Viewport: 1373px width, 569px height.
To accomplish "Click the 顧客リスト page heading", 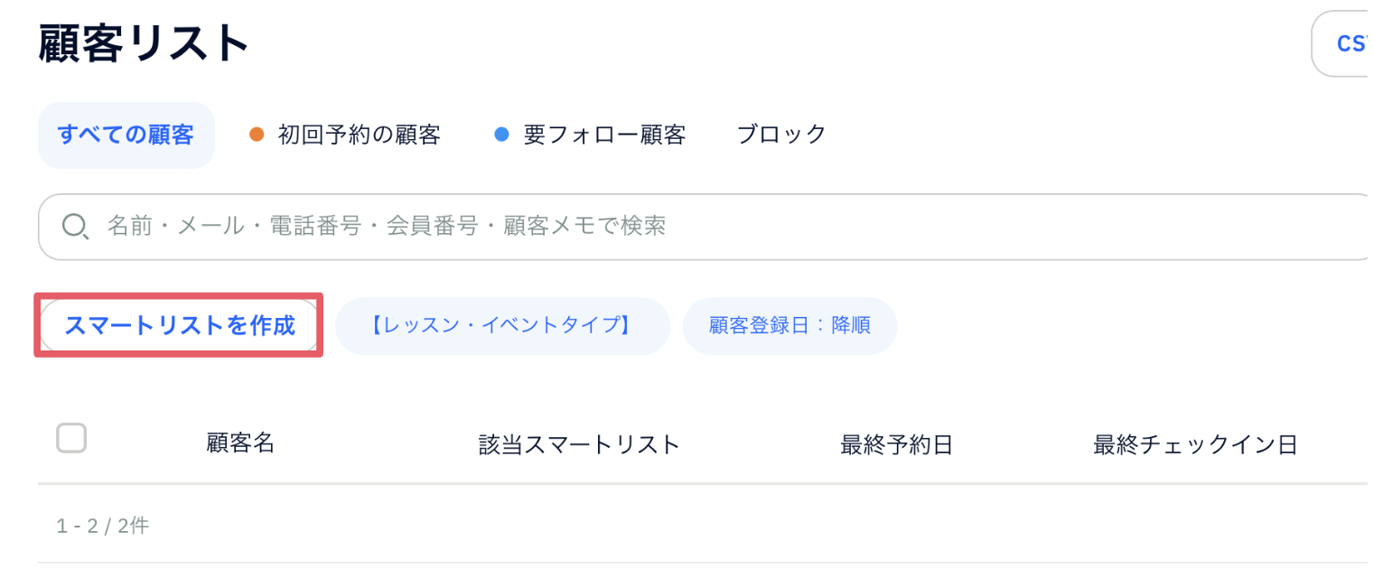I will [145, 42].
